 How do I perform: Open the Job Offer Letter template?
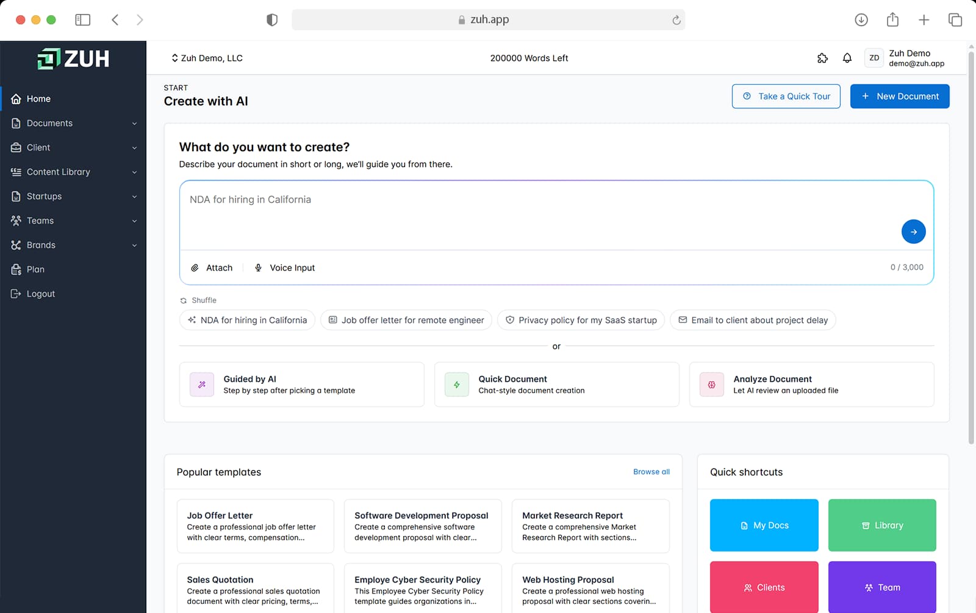tap(255, 526)
